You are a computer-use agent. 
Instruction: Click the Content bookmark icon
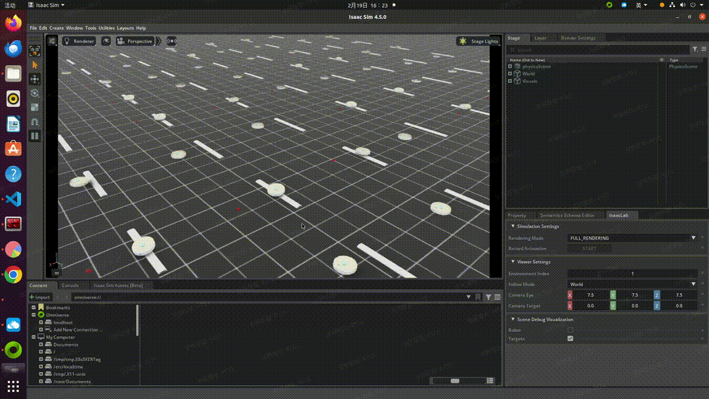click(478, 297)
